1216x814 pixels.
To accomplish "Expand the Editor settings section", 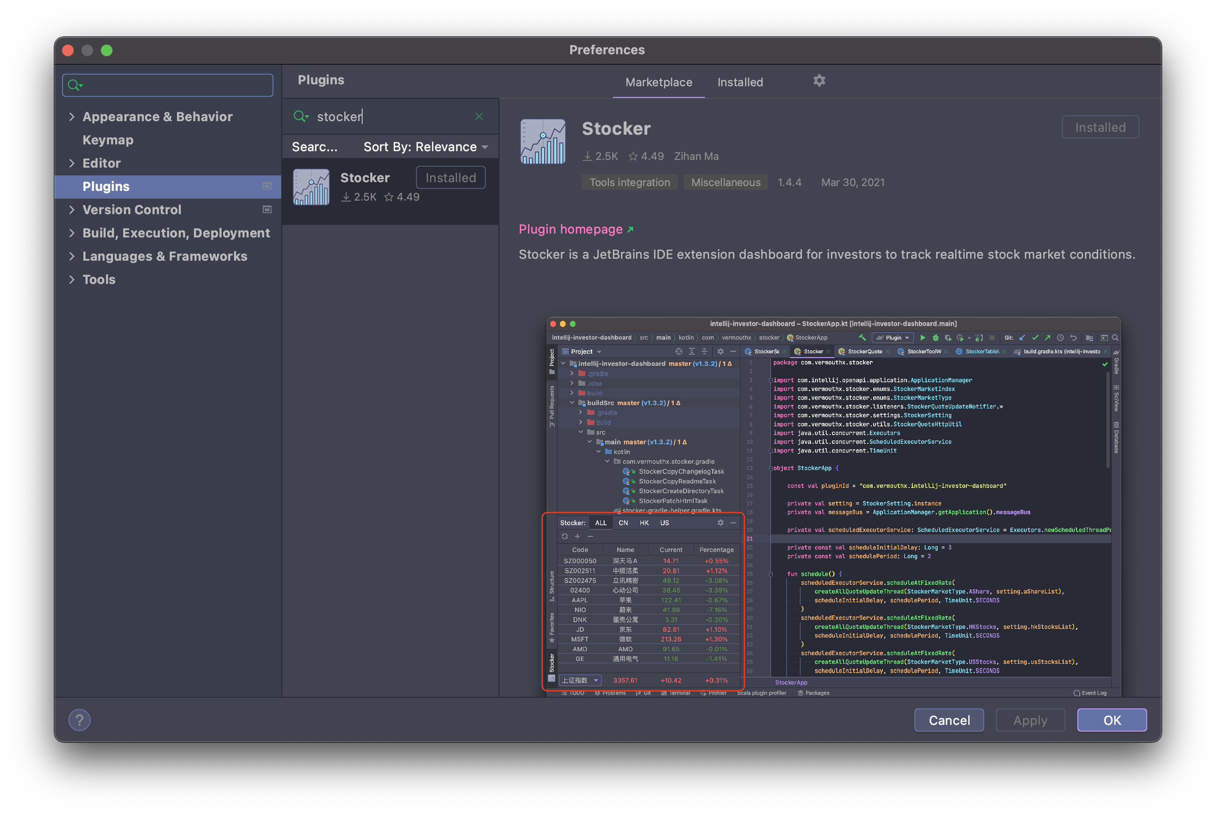I will (72, 163).
